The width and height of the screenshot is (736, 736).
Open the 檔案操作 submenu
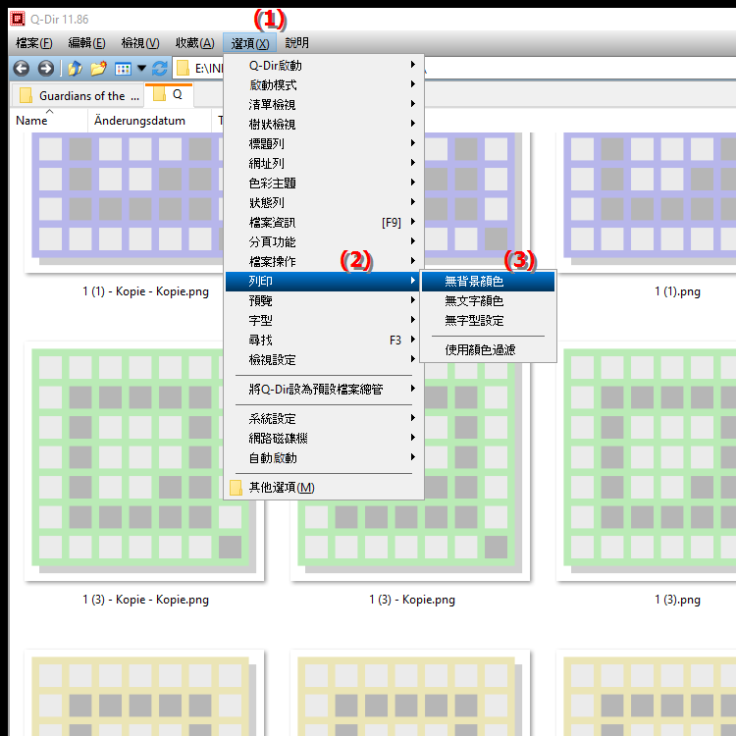[324, 261]
